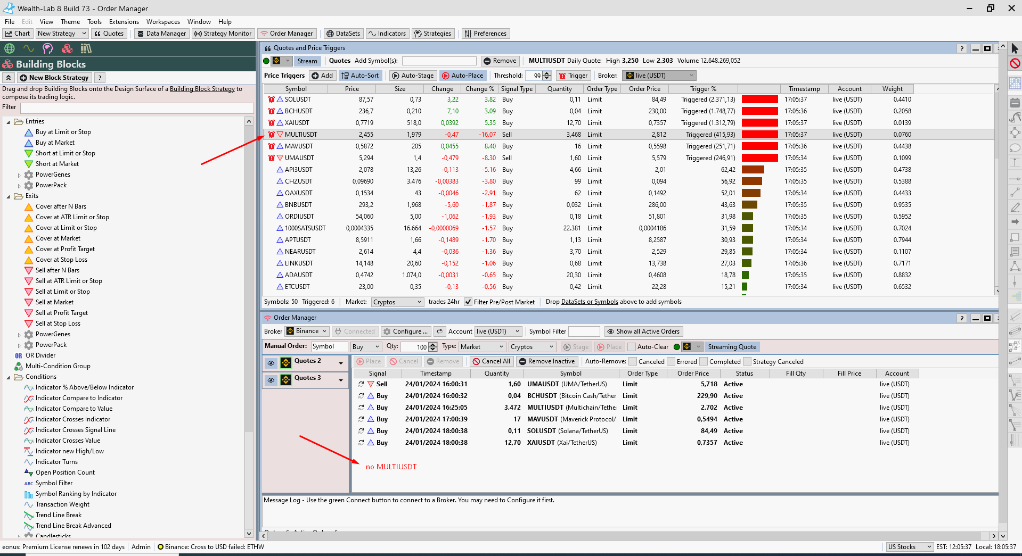Open DataSets from toolbar

point(343,34)
